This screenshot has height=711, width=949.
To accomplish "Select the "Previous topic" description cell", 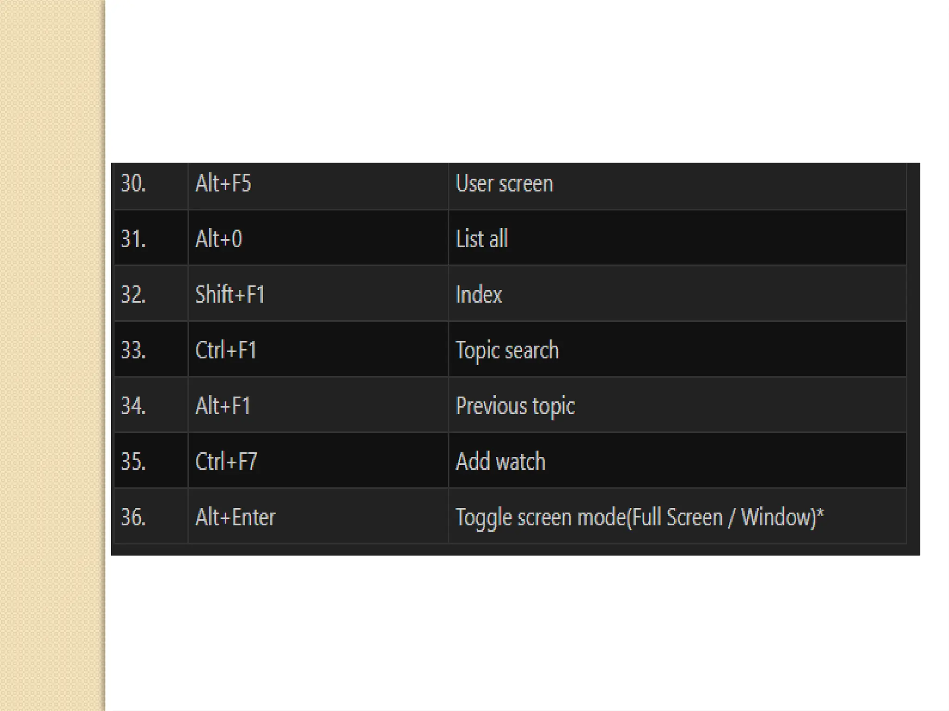I will 515,406.
